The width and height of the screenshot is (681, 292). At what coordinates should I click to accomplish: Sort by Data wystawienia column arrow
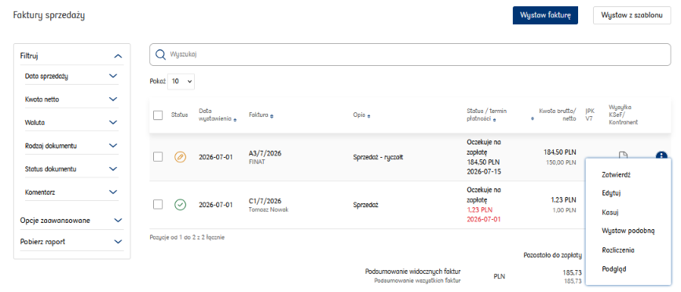(235, 120)
